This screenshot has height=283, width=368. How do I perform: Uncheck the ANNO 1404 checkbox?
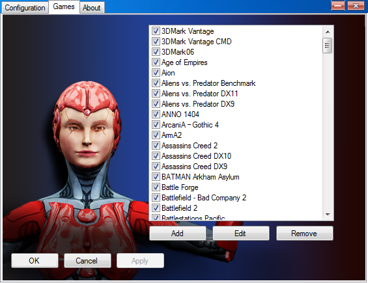pos(156,115)
